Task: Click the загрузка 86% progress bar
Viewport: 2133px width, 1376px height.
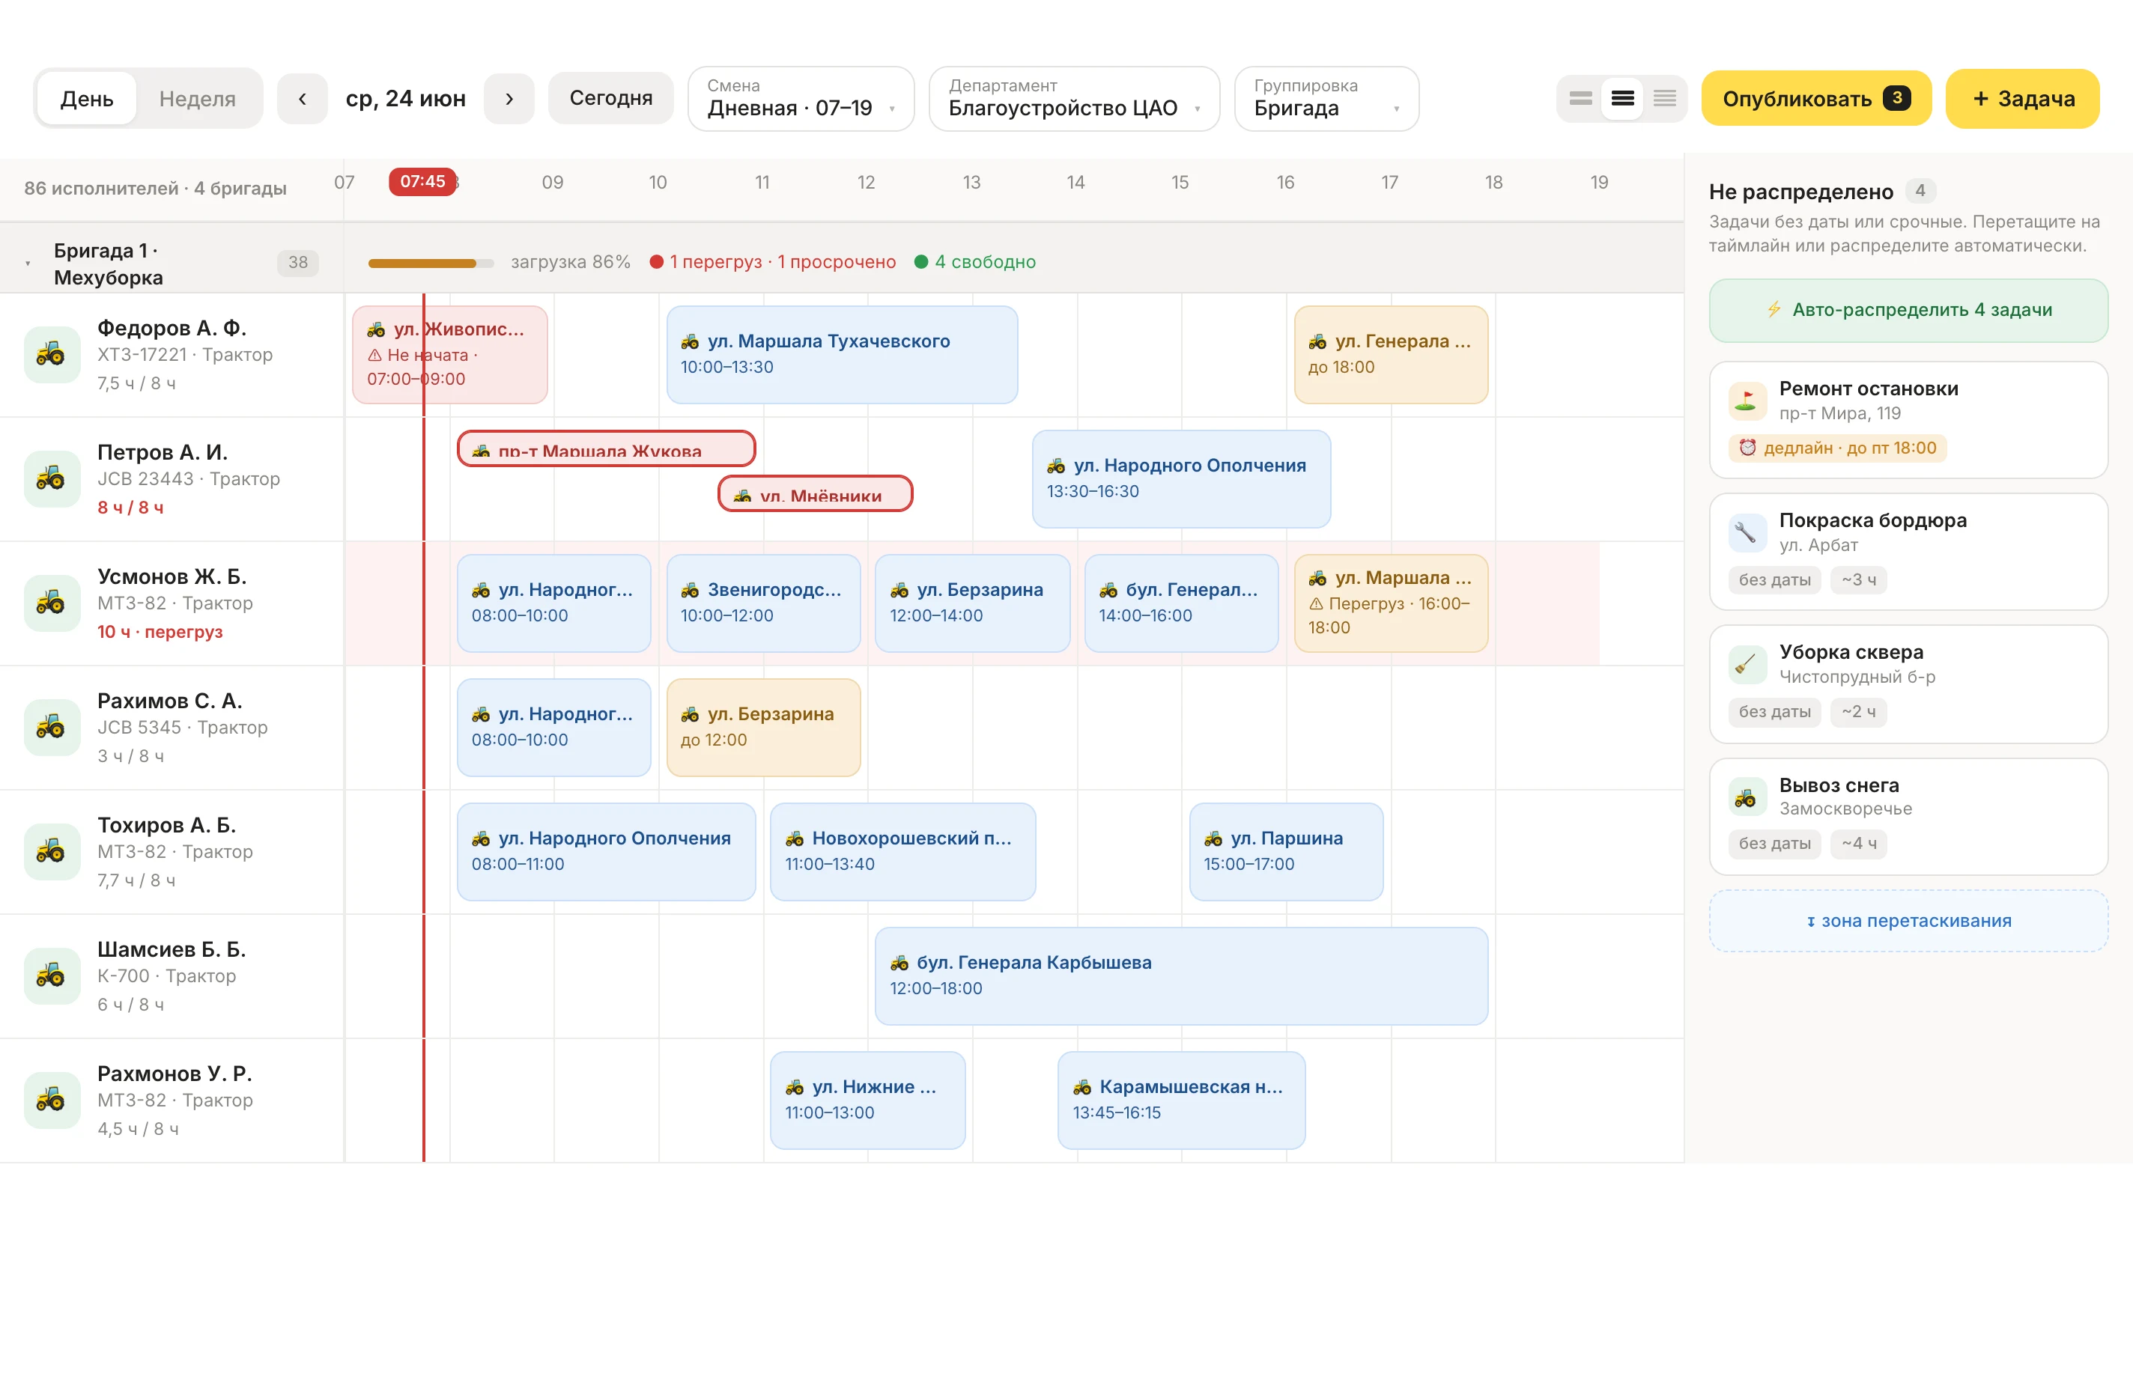Action: coord(431,263)
